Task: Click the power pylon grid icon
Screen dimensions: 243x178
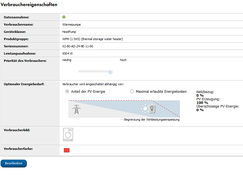Action: point(76,109)
